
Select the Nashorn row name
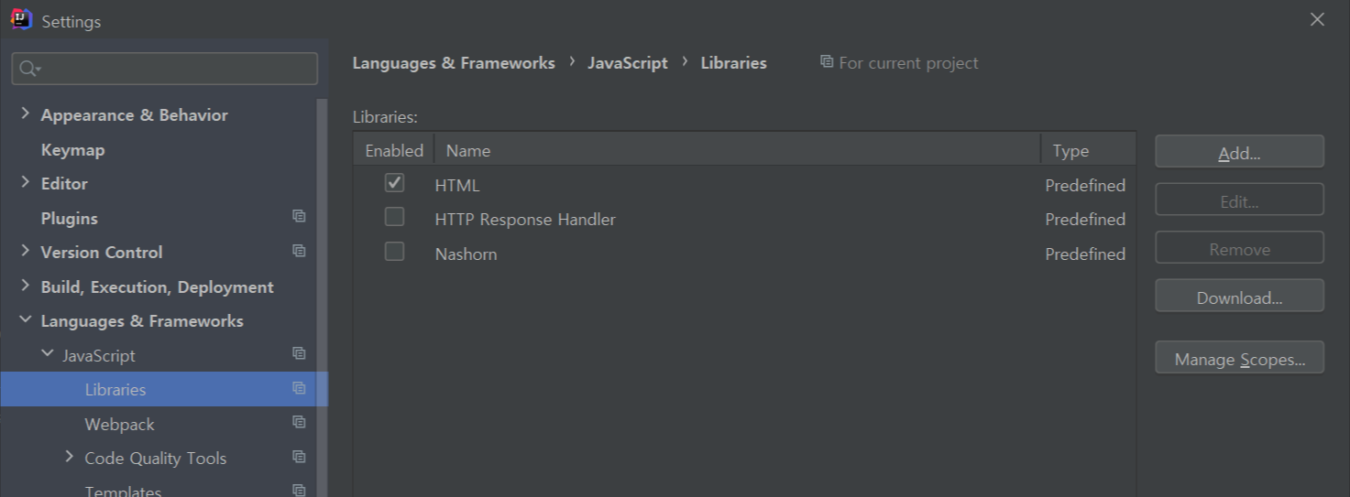click(466, 254)
